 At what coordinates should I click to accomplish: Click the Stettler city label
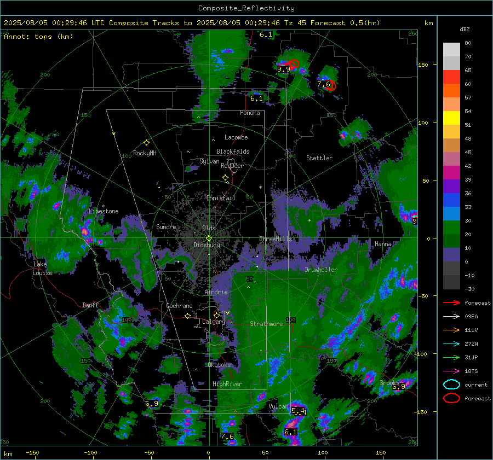319,158
